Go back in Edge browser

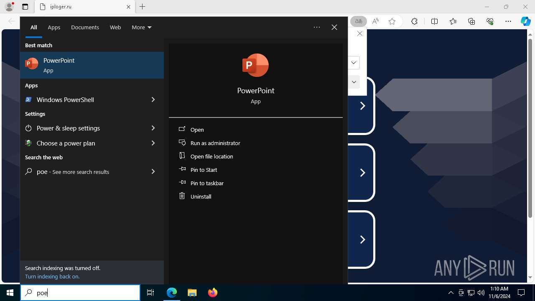click(x=12, y=21)
